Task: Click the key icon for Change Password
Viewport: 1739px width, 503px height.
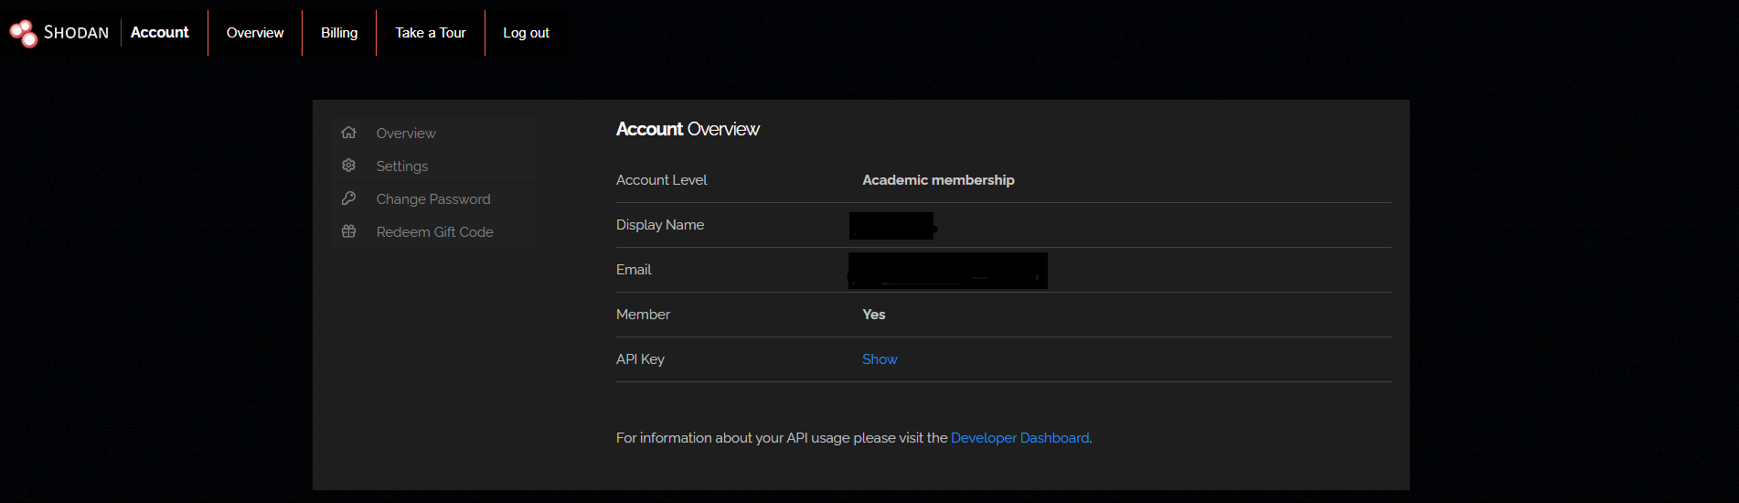Action: point(348,198)
